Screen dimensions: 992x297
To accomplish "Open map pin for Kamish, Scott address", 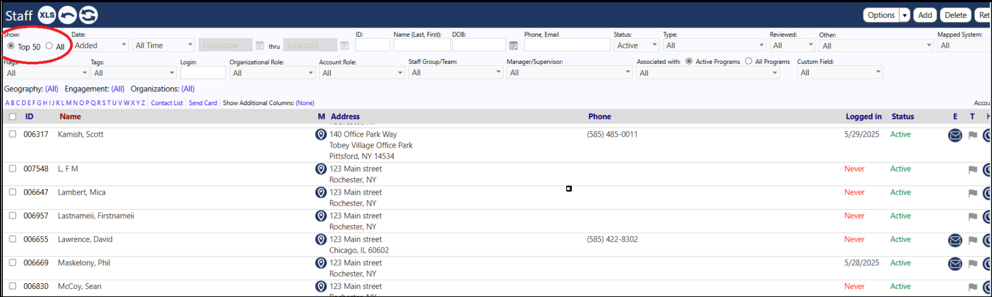I will [x=321, y=134].
